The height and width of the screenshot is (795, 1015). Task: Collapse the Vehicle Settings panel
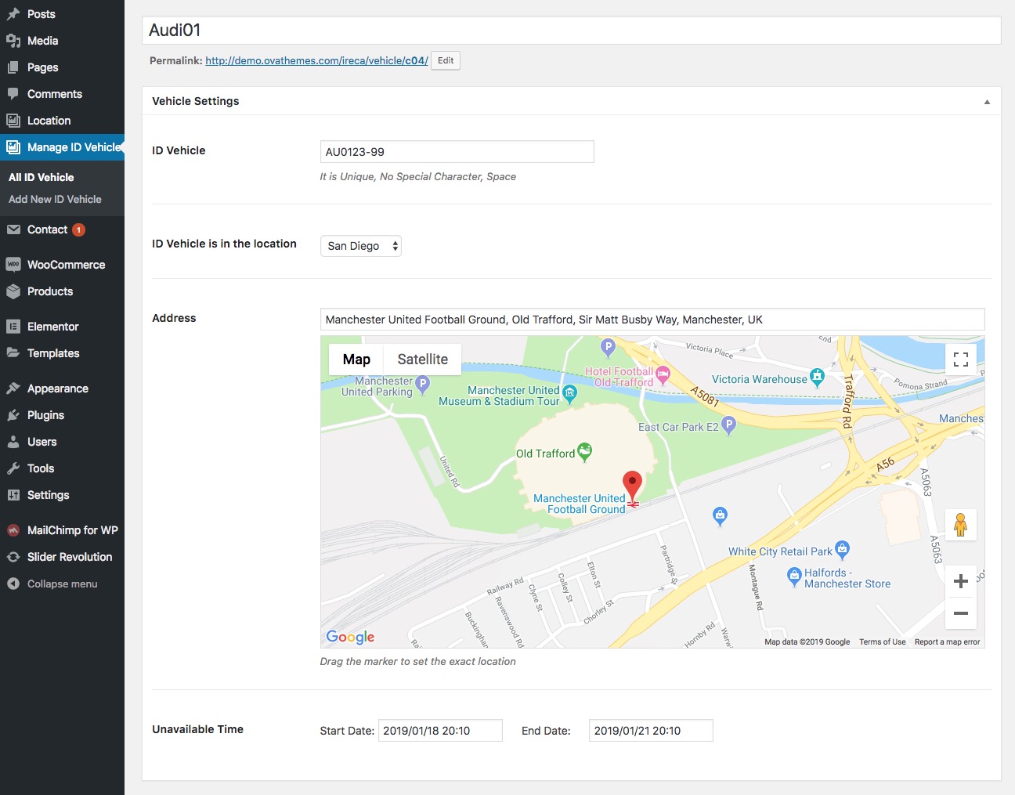tap(986, 102)
